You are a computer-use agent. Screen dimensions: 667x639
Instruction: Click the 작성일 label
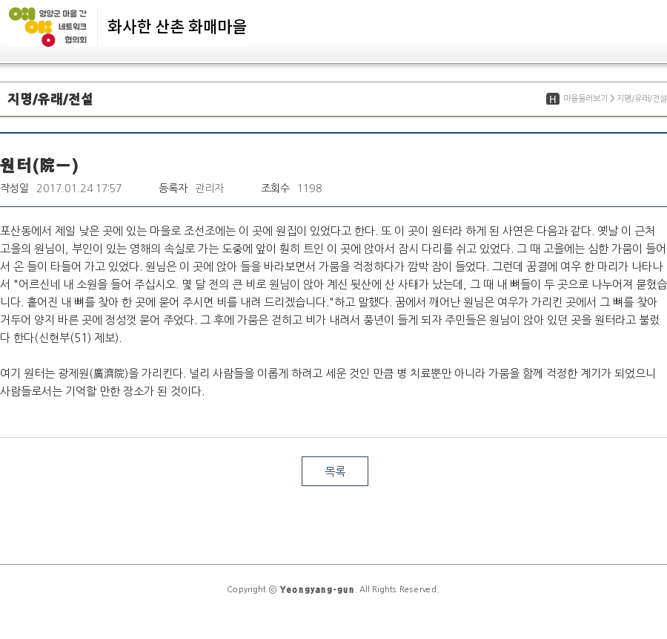point(14,188)
